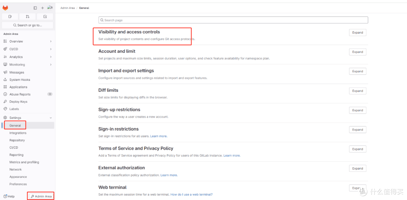The width and height of the screenshot is (407, 200).
Task: Expand the Monitoring submenu chevron
Action: pyautogui.click(x=50, y=65)
